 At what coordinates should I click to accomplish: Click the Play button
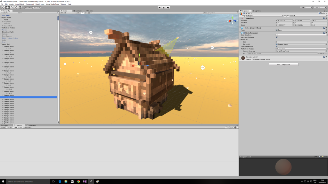pyautogui.click(x=160, y=8)
